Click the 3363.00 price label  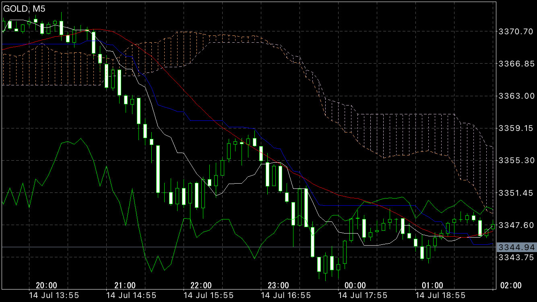coord(516,95)
